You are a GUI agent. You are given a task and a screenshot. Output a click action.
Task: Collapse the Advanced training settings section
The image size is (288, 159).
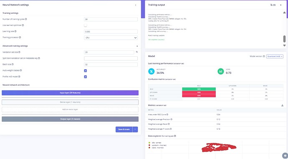pos(137,46)
